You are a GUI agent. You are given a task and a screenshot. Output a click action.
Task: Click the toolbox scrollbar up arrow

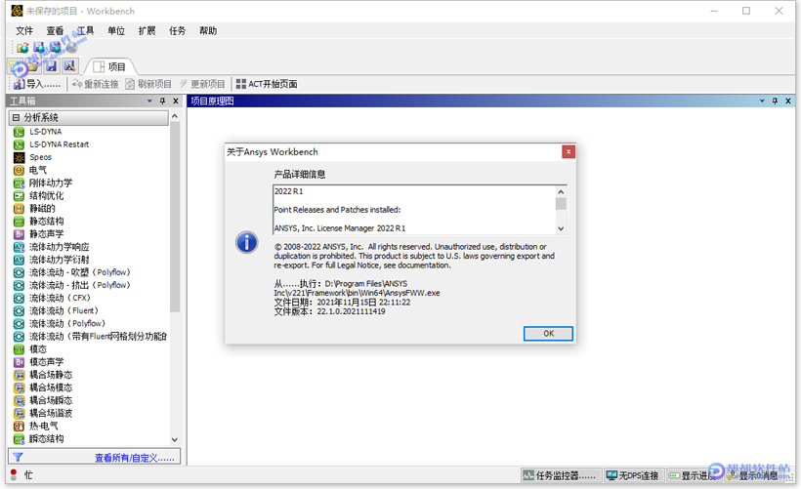tap(175, 116)
